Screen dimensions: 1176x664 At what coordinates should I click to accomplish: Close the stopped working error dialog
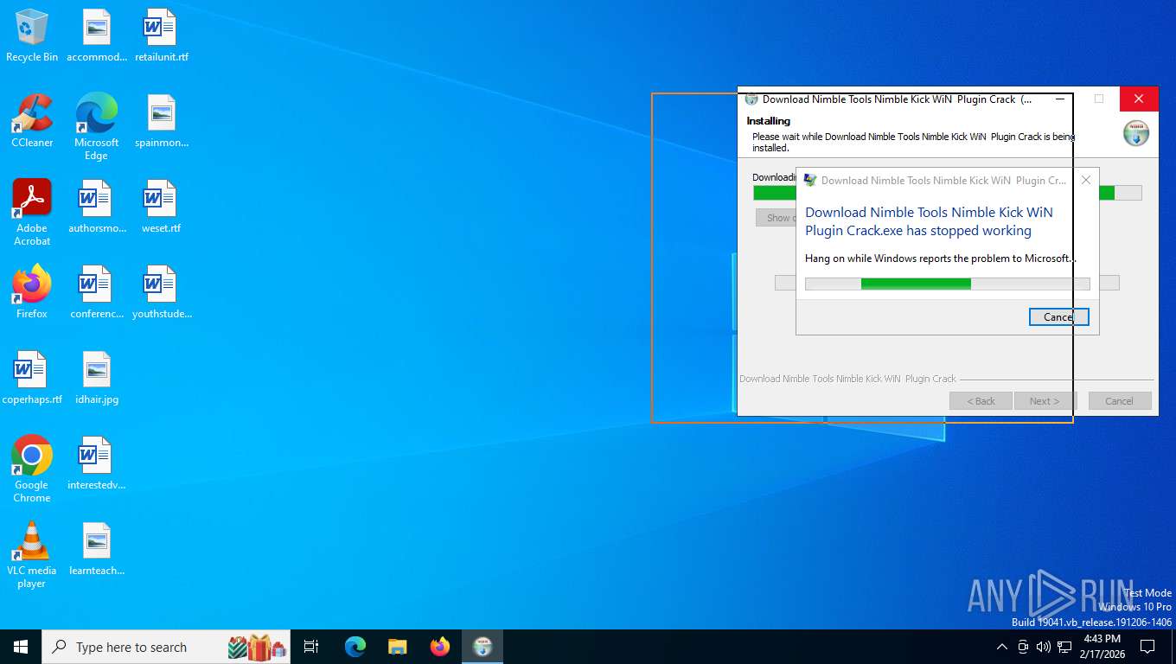point(1086,180)
